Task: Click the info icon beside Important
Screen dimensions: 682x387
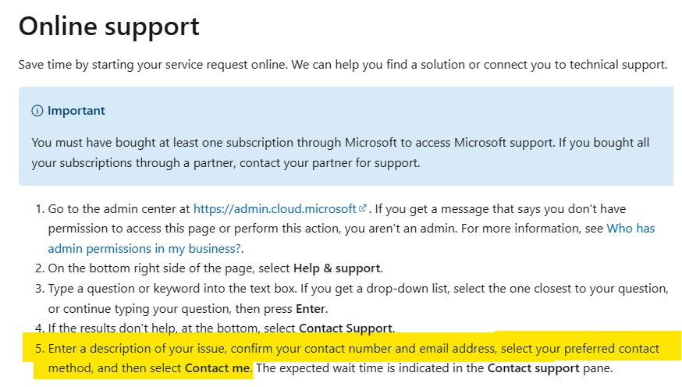Action: tap(37, 111)
